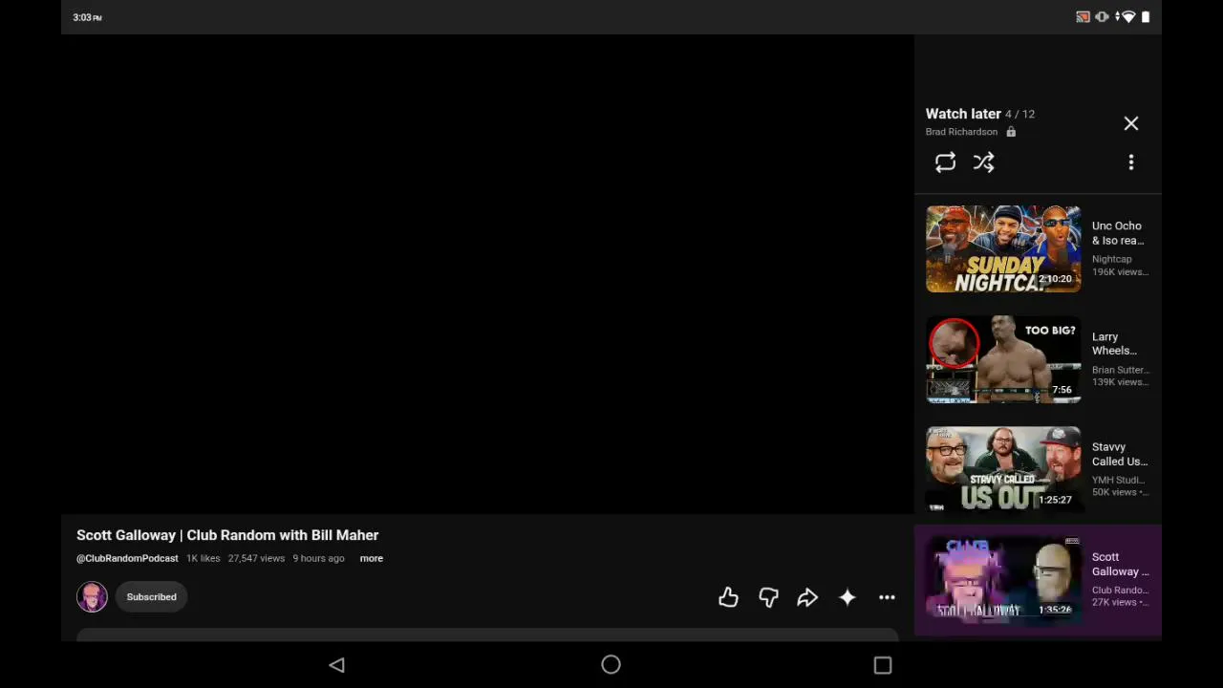Tap the '9 hours ago' upload time
This screenshot has width=1223, height=688.
318,558
